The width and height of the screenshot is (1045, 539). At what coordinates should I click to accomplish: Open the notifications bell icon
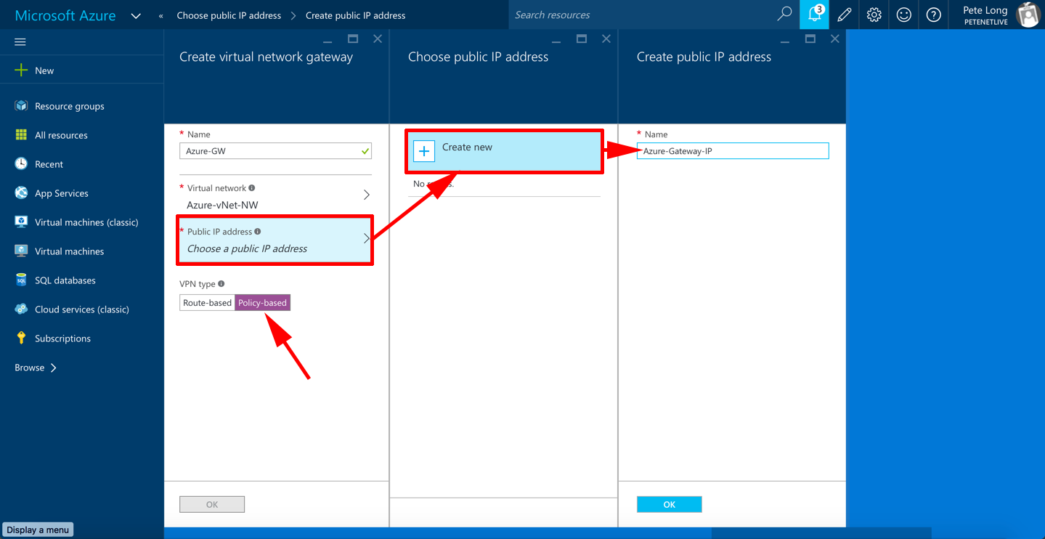coord(814,15)
